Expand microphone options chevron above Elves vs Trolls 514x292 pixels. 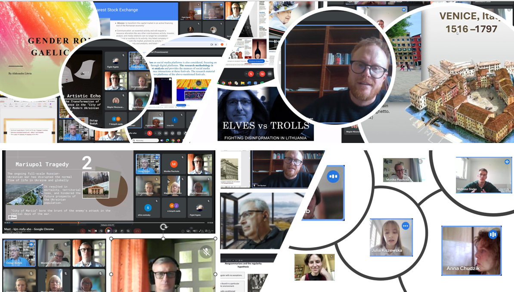(x=247, y=74)
